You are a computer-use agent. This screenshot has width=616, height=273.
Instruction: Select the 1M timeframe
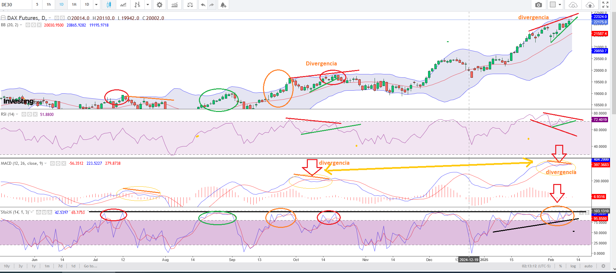pos(74,5)
